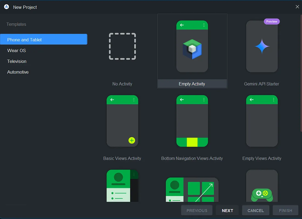Click the Empty Activity label text
The height and width of the screenshot is (219, 302).
192,84
